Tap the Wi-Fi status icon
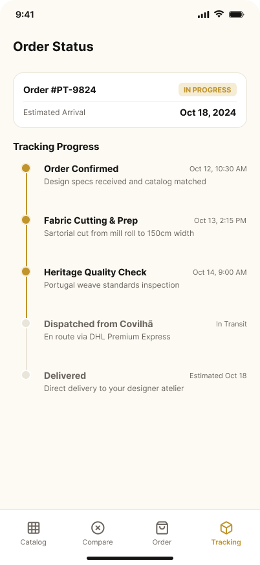Screen dimensions: 260x565 point(219,14)
